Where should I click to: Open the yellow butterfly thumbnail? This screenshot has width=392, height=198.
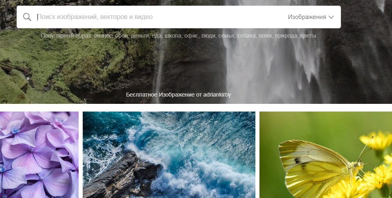326,155
